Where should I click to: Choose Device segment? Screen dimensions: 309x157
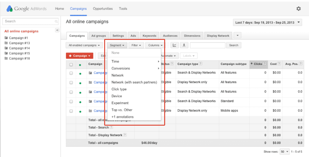pyautogui.click(x=134, y=96)
